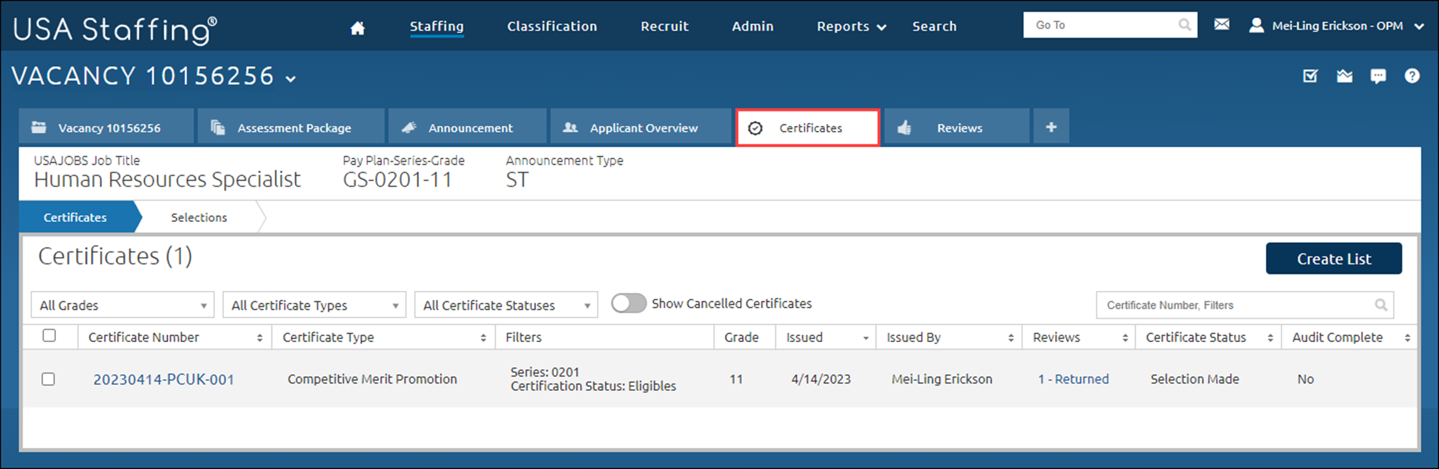
Task: Open the All Certificate Types dropdown
Action: click(x=314, y=305)
